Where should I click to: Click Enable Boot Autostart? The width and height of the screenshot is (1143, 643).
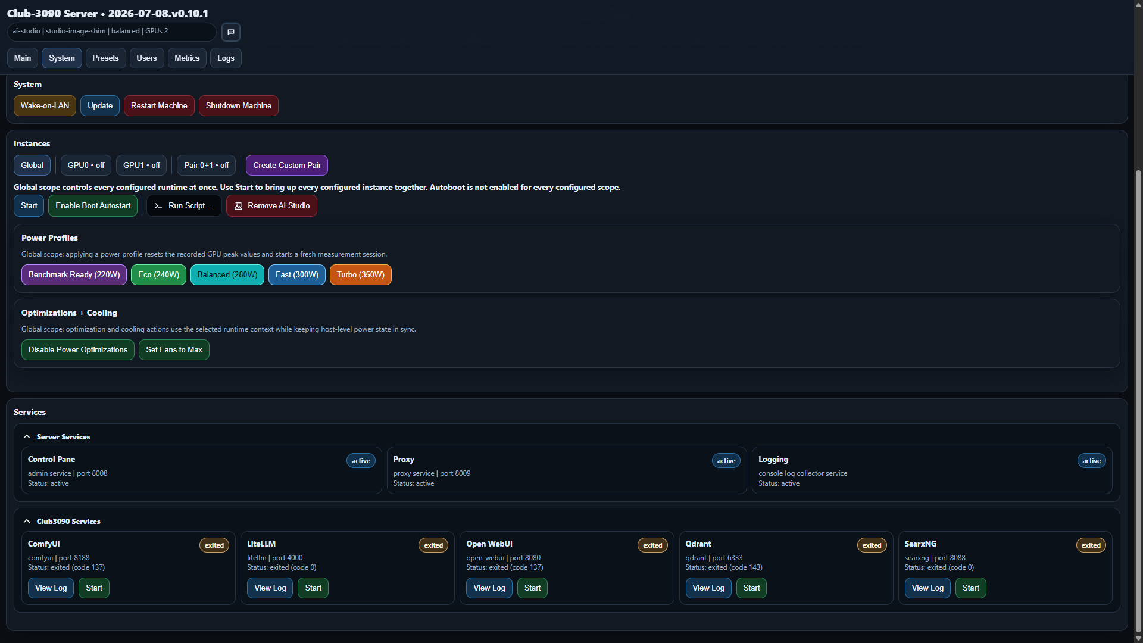coord(93,206)
